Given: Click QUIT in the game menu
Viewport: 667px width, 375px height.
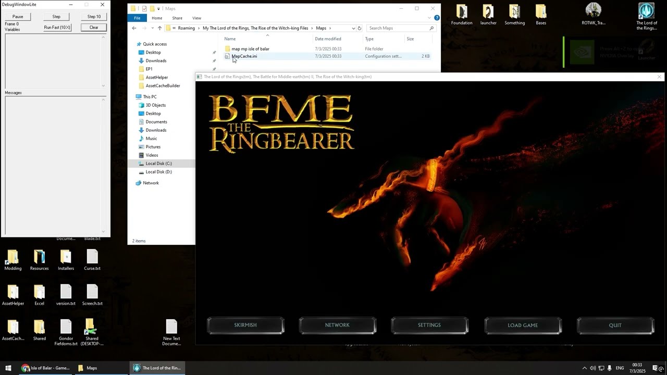Looking at the screenshot, I should [615, 325].
